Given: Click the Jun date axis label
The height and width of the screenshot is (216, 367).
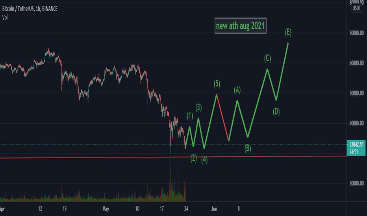Looking at the screenshot, I should pyautogui.click(x=214, y=209).
